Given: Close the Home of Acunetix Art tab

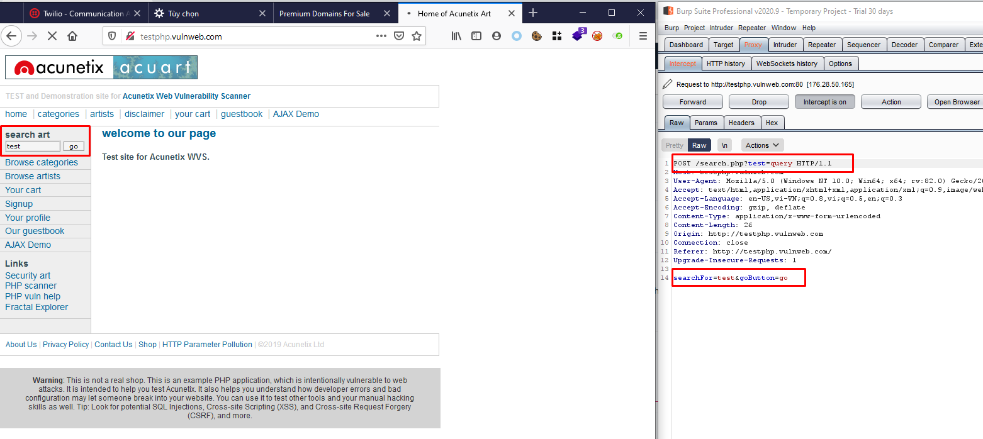Looking at the screenshot, I should click(x=512, y=13).
